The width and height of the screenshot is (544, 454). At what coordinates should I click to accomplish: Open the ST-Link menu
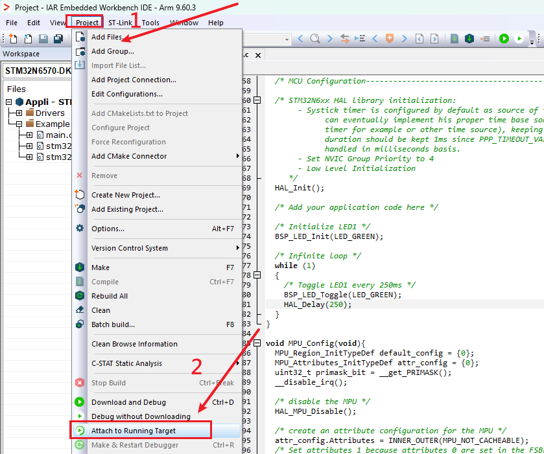120,23
